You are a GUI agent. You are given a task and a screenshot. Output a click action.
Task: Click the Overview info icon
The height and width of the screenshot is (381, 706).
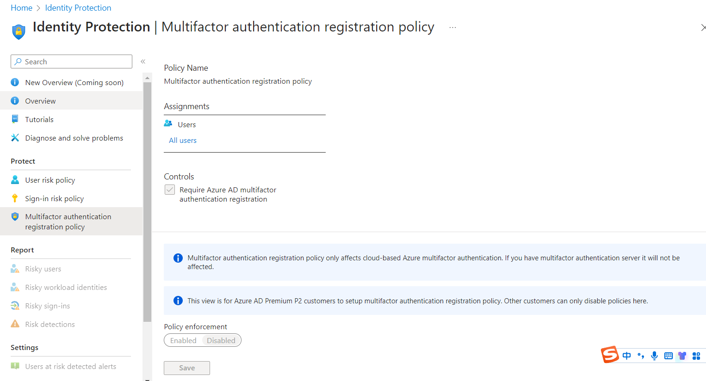(15, 101)
